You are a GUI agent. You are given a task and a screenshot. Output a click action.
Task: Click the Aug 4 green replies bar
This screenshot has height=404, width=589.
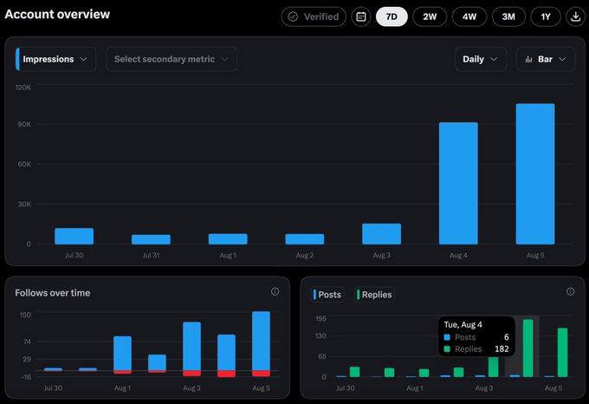(528, 348)
